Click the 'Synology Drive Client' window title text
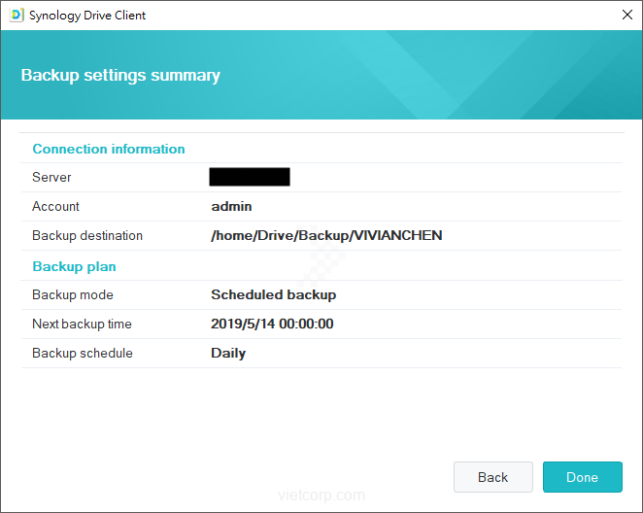 pos(87,16)
